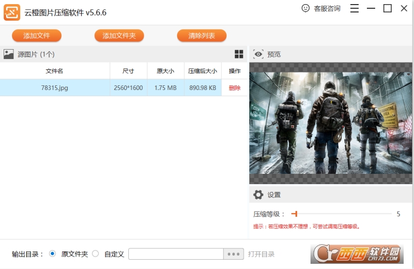Image resolution: width=414 pixels, height=269 pixels.
Task: Select the 78315.jpg file row
Action: (124, 87)
